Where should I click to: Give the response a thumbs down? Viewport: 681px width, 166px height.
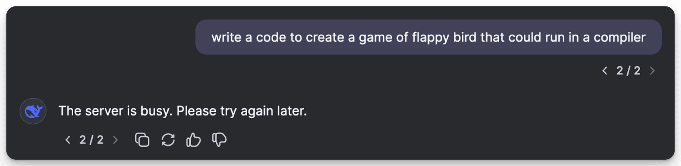(219, 140)
